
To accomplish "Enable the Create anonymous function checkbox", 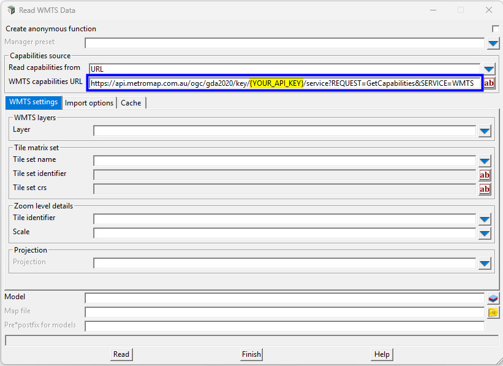I will pyautogui.click(x=496, y=28).
